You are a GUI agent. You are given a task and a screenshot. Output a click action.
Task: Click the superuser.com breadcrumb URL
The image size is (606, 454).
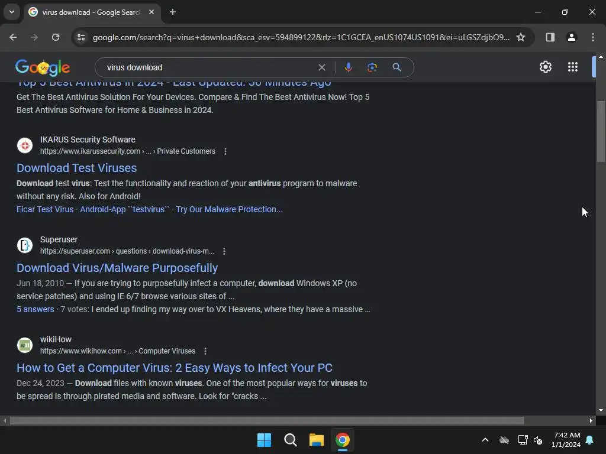[127, 251]
